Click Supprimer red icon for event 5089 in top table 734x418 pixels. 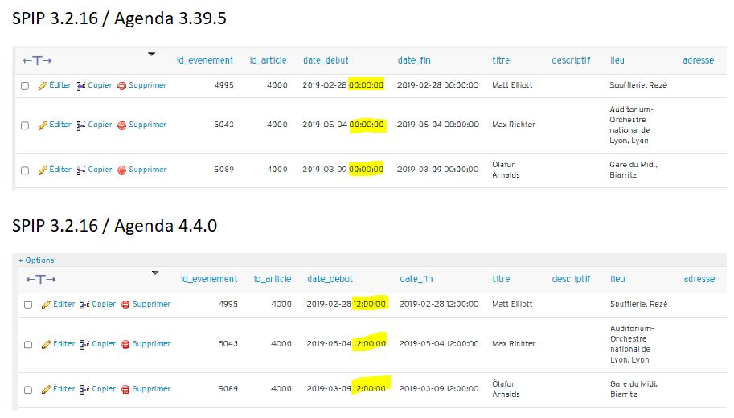pyautogui.click(x=121, y=170)
